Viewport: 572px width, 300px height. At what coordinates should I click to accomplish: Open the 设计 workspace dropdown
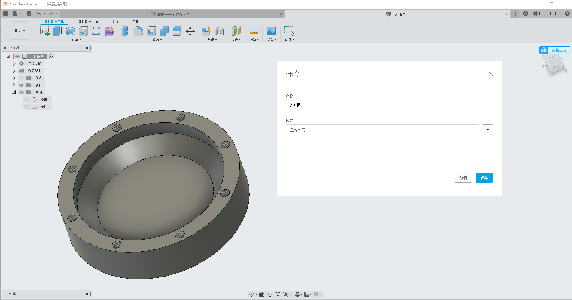point(20,31)
